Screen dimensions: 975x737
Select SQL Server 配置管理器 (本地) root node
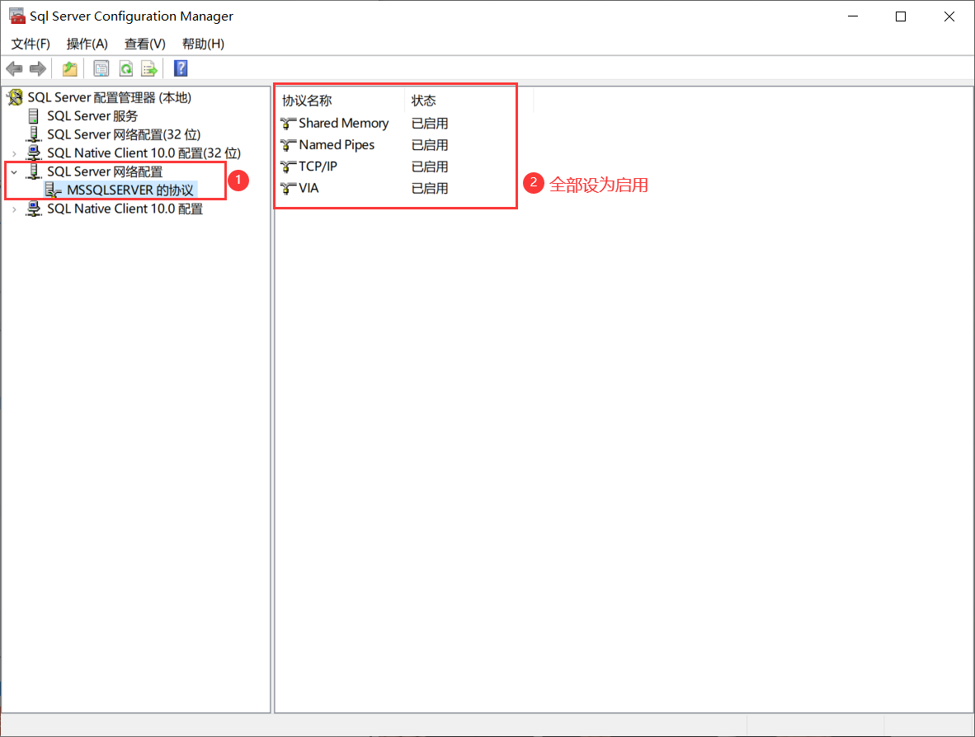coord(110,97)
